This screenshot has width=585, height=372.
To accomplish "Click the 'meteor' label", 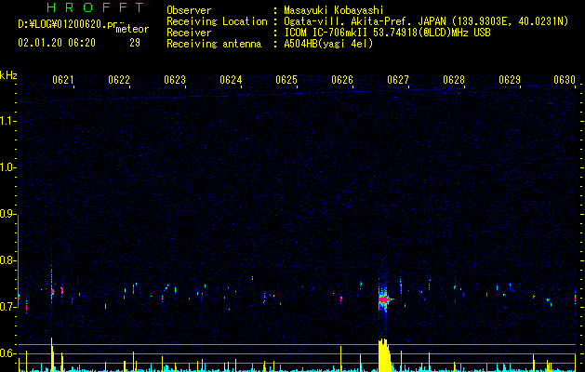I will click(132, 29).
